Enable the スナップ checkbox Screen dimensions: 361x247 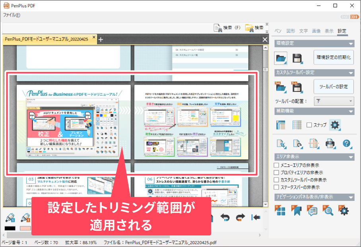click(309, 125)
